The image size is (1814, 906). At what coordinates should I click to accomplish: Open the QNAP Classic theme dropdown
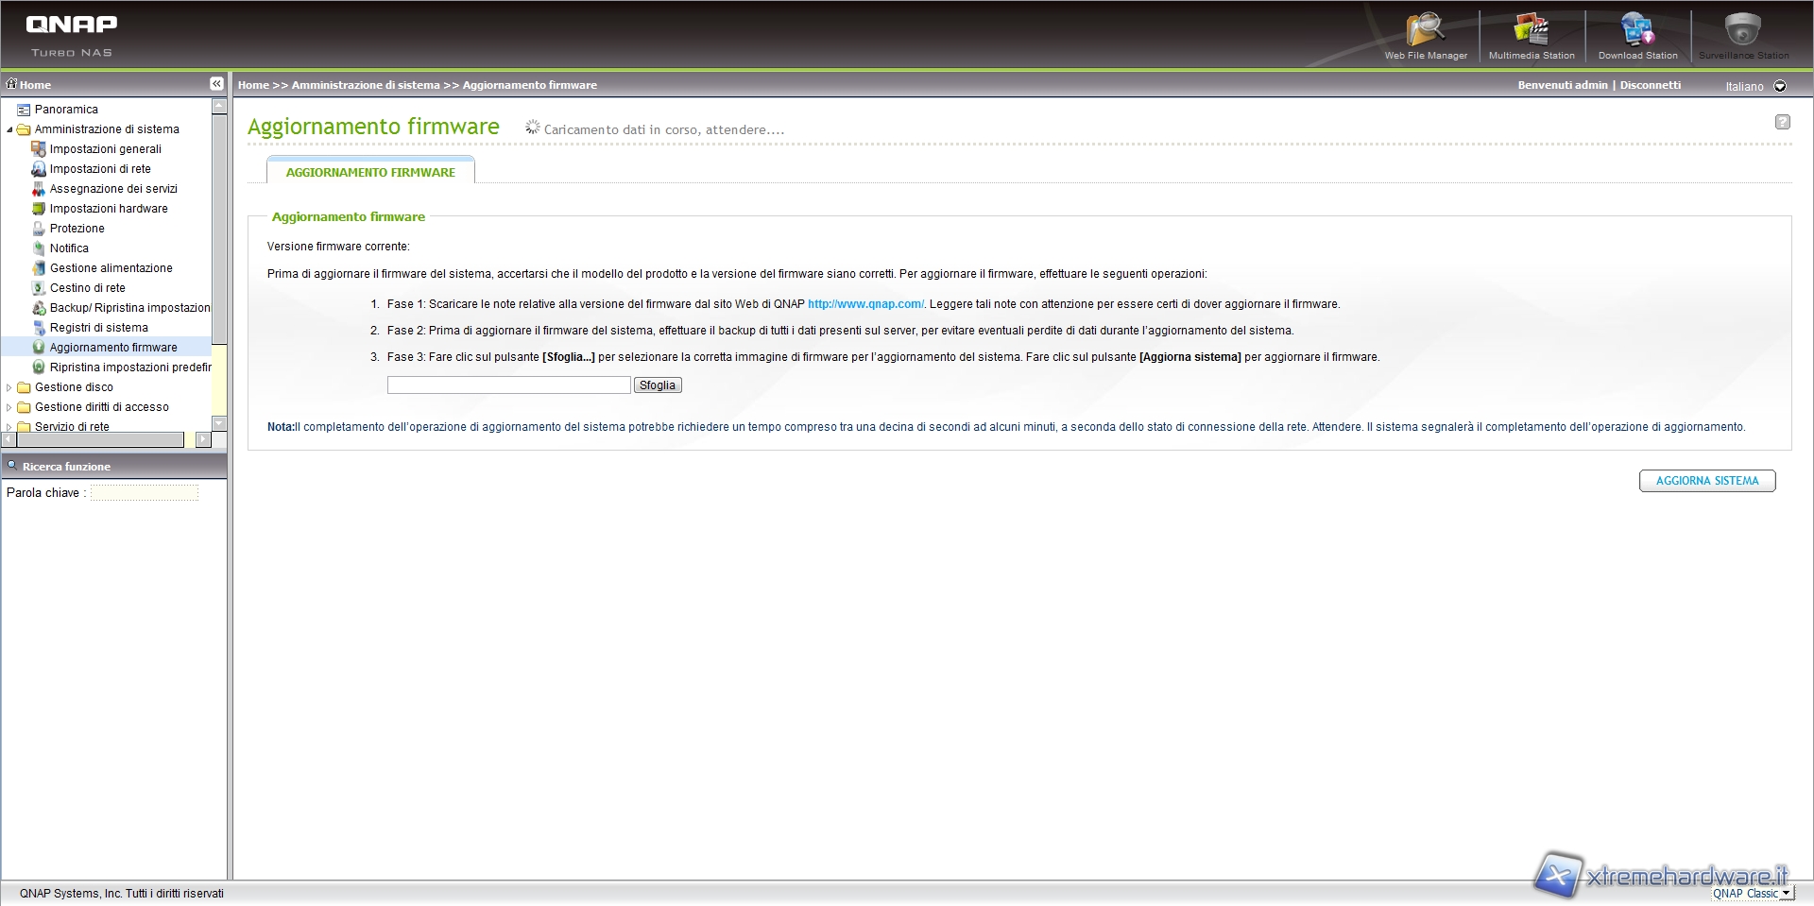tap(1786, 894)
